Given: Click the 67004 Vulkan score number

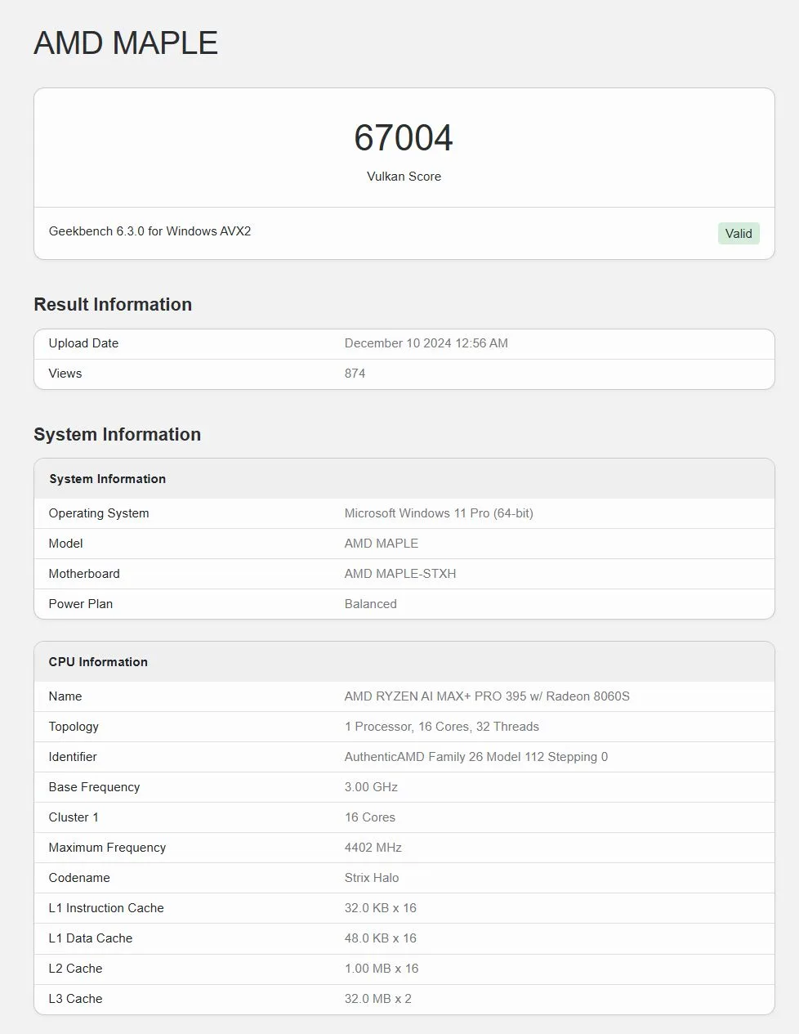Looking at the screenshot, I should click(404, 138).
